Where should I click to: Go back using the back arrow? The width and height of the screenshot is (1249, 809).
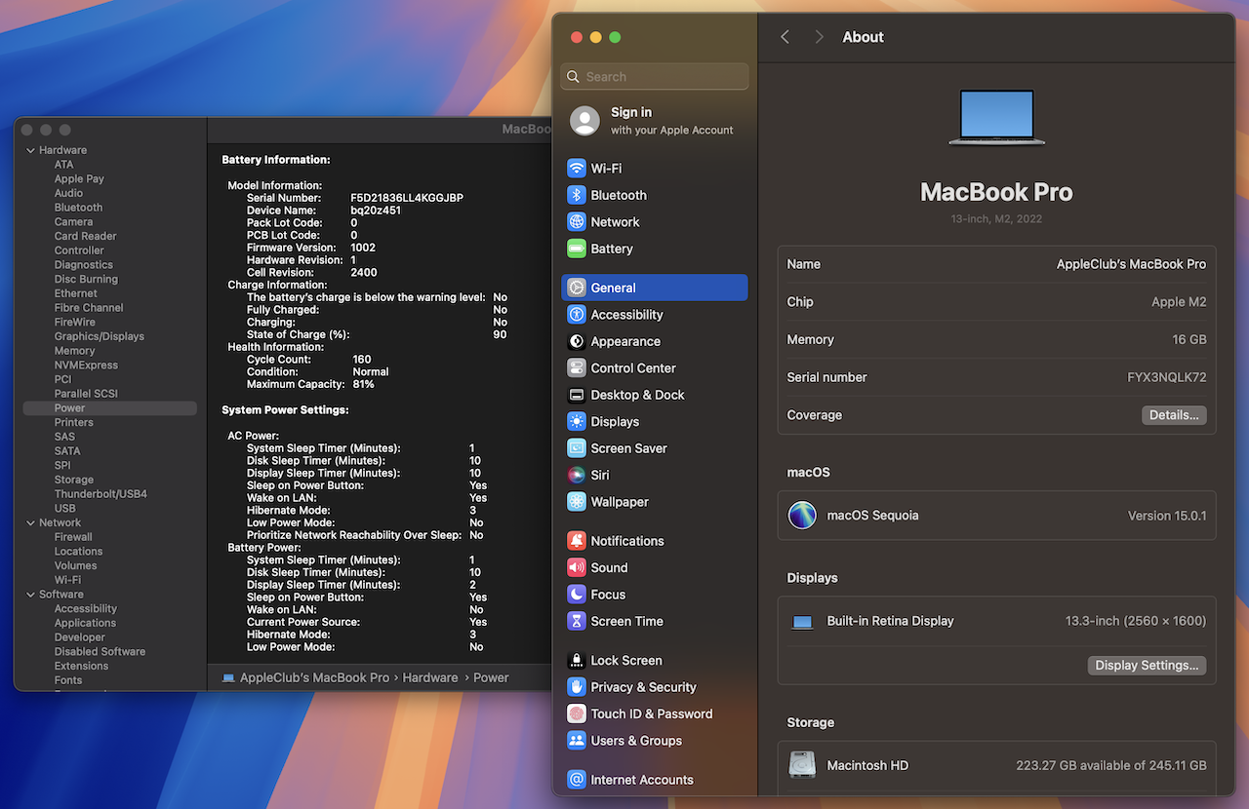tap(786, 37)
